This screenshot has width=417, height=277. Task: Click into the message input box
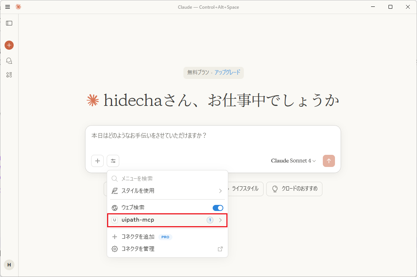[x=213, y=135]
